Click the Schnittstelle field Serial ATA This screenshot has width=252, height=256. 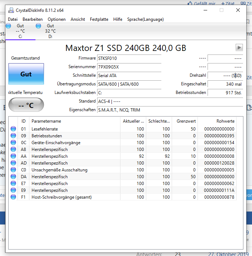point(129,76)
